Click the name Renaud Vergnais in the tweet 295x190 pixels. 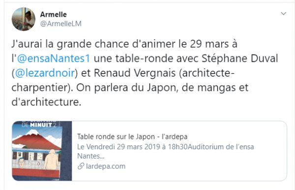click(x=135, y=73)
